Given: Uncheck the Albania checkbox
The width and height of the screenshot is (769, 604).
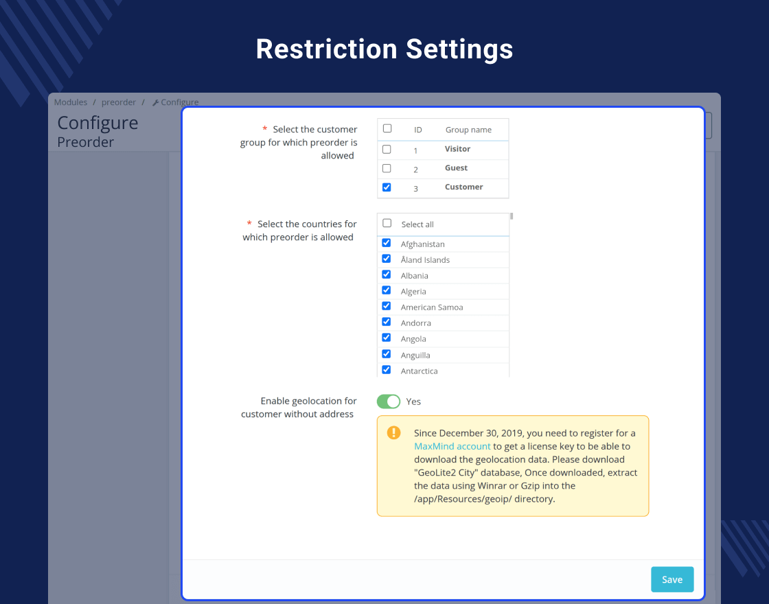Looking at the screenshot, I should pos(387,274).
